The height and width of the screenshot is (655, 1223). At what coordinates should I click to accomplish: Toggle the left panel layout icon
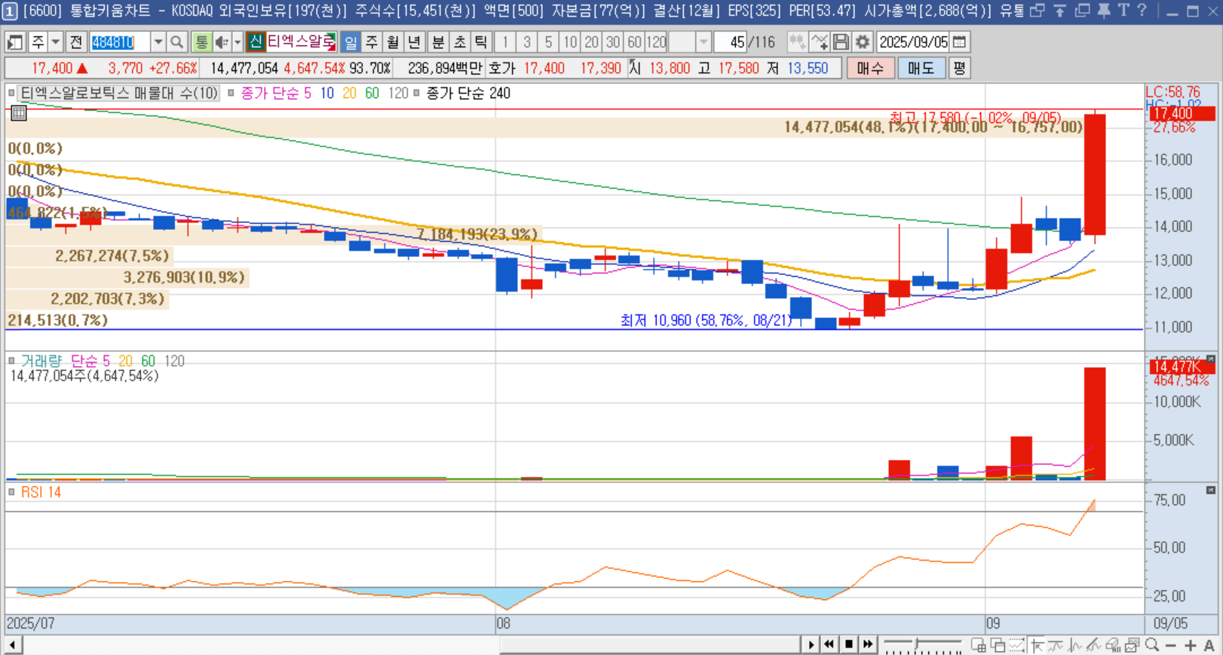pos(15,42)
